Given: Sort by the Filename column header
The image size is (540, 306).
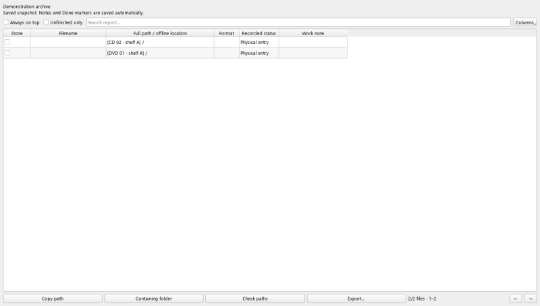Looking at the screenshot, I should pos(68,33).
